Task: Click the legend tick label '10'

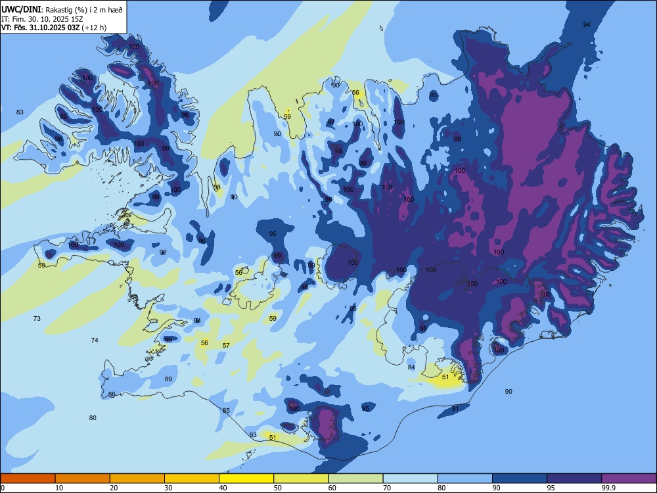Action: (x=59, y=488)
